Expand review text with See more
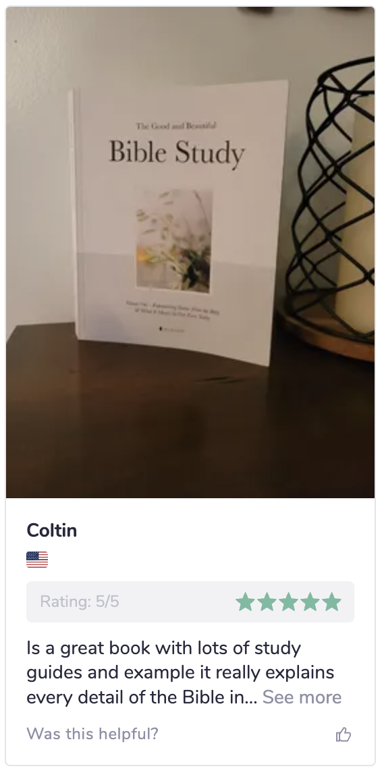This screenshot has height=775, width=382. click(302, 697)
